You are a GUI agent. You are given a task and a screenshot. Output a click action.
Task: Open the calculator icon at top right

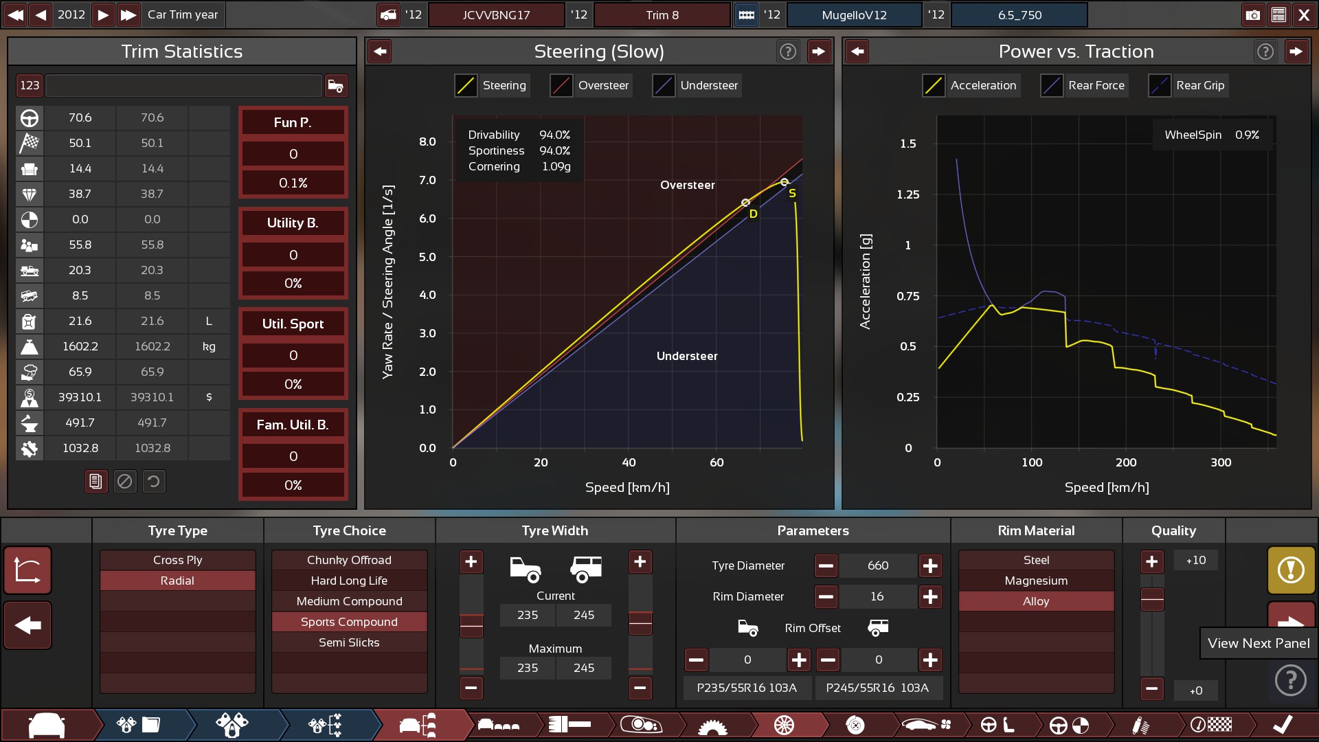(x=1278, y=14)
